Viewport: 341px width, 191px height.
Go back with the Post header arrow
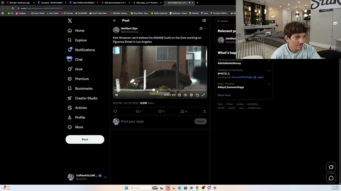pyautogui.click(x=115, y=20)
